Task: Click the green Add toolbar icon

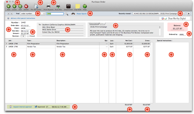Action: click(8, 6)
